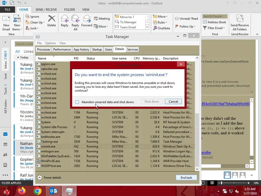Select the WmiPrvSE.exe process row

click(x=115, y=161)
